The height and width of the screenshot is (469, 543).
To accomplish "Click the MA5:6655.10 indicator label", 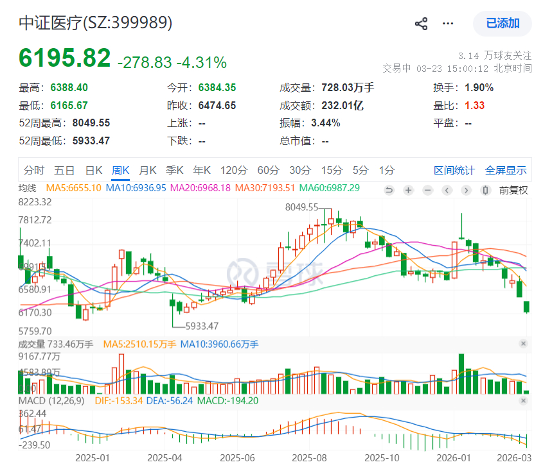I will tap(73, 188).
